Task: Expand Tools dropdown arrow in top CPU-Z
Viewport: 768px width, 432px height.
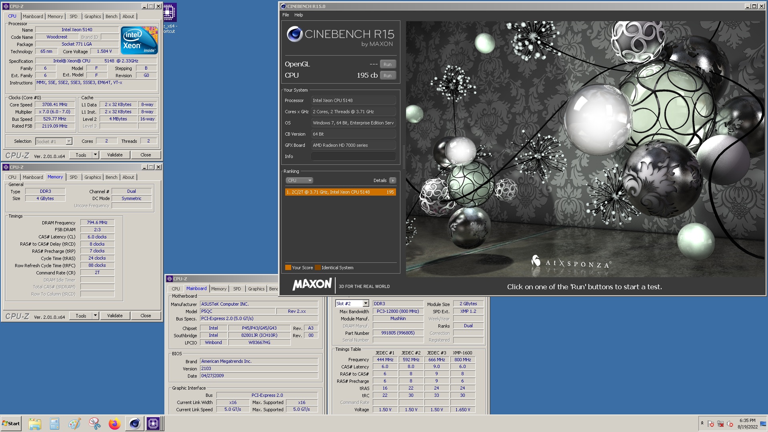Action: [95, 155]
